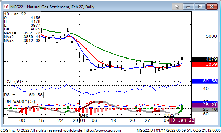
Task: Click the RSI(9) study label
Action: click(x=13, y=81)
